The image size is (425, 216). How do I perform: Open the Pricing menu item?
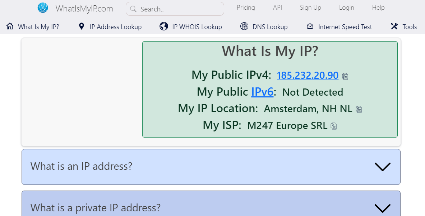pyautogui.click(x=246, y=8)
